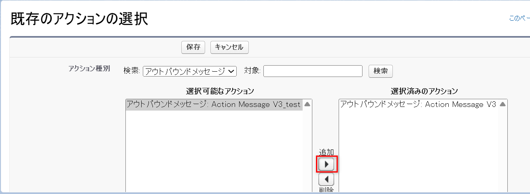Click the 選択済みのアクション column heading

424,91
